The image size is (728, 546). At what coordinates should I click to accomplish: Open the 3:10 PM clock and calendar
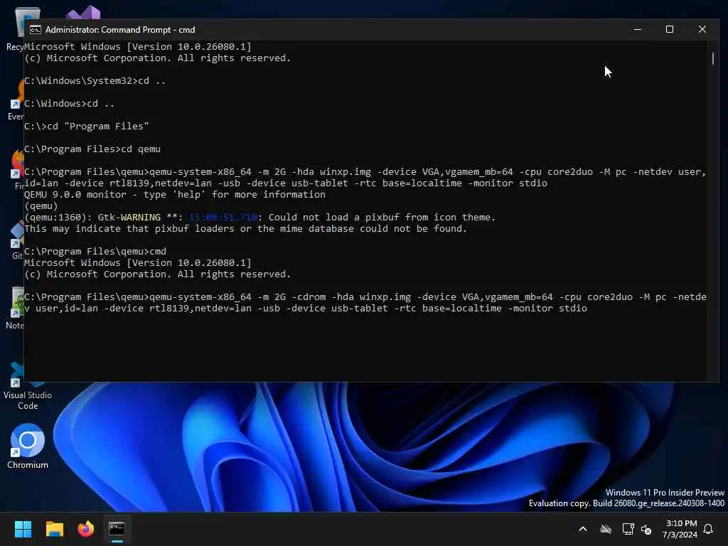[x=680, y=529]
